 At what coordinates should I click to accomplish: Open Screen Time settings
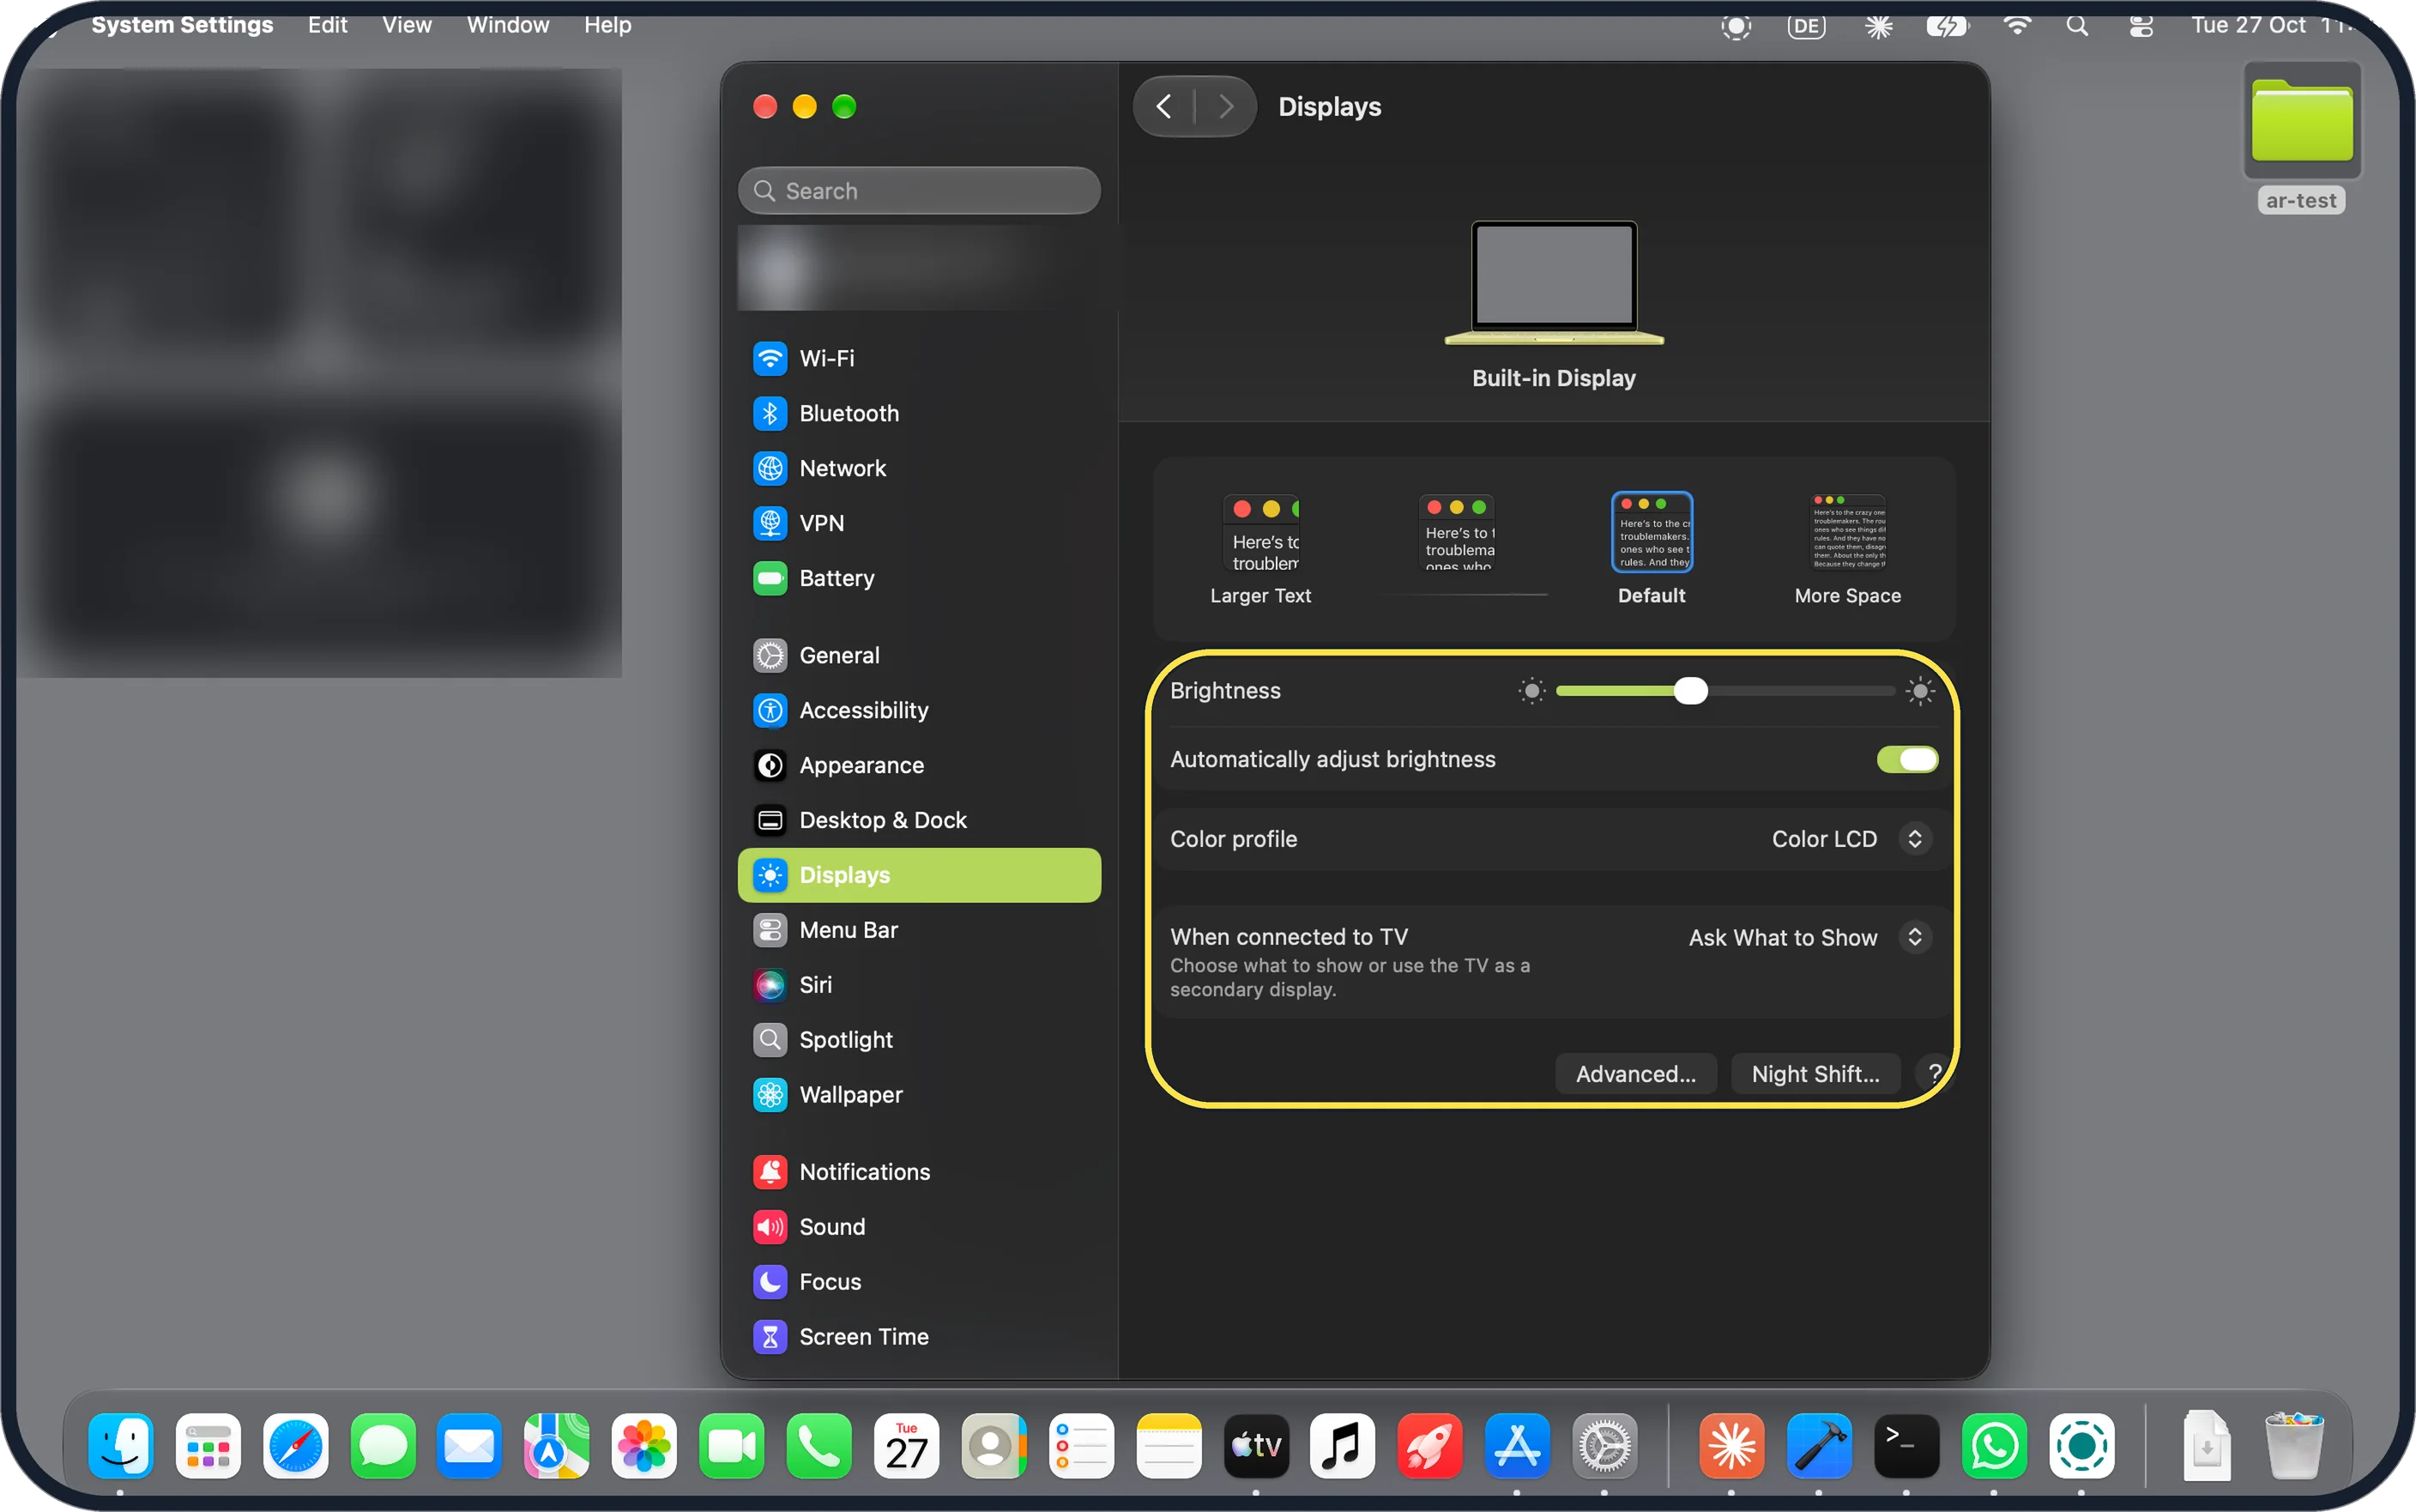coord(919,1337)
